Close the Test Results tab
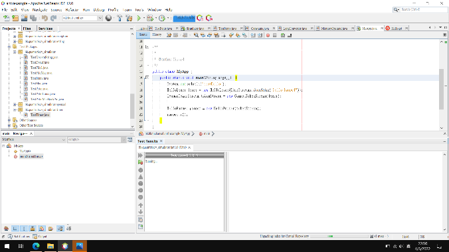 point(161,141)
